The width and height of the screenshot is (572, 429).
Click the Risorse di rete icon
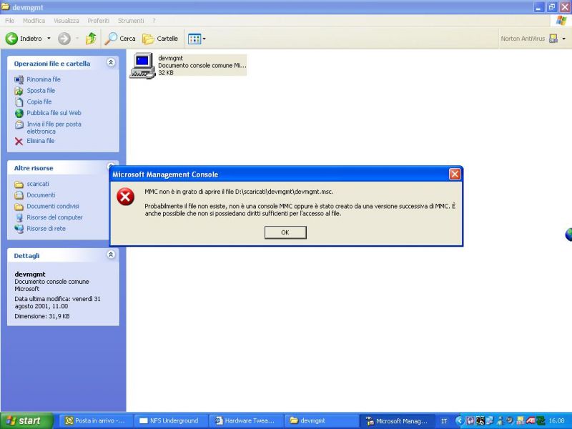tap(19, 229)
